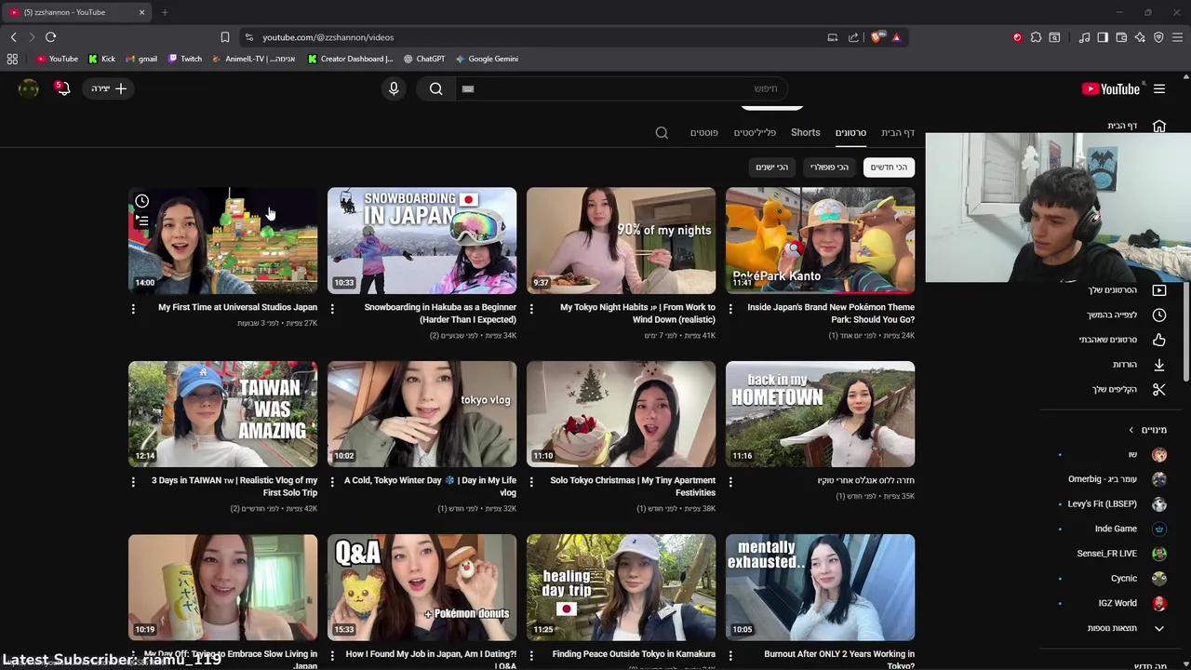Open Levy's Fit (LBSEP) channel
The width and height of the screenshot is (1191, 670).
click(1117, 503)
